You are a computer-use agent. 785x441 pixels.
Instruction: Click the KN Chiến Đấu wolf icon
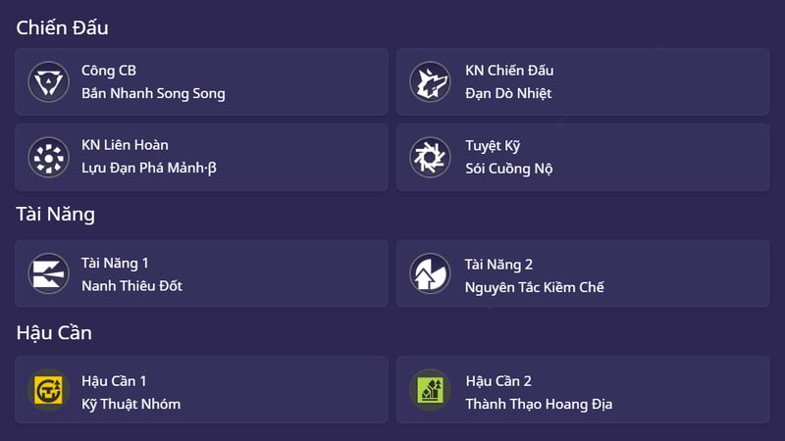point(429,81)
